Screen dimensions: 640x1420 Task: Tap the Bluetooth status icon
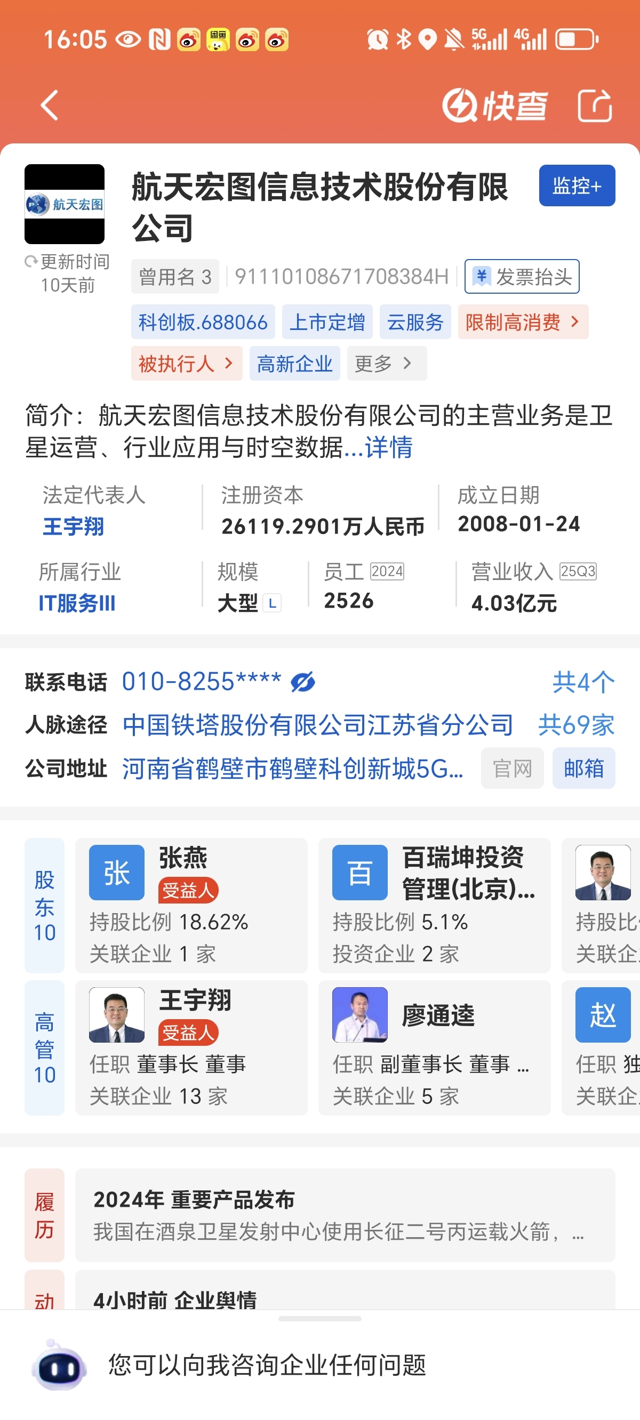tap(404, 39)
